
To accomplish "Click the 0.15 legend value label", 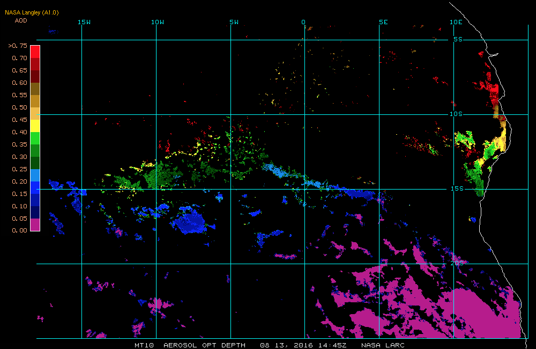I will 19,193.
